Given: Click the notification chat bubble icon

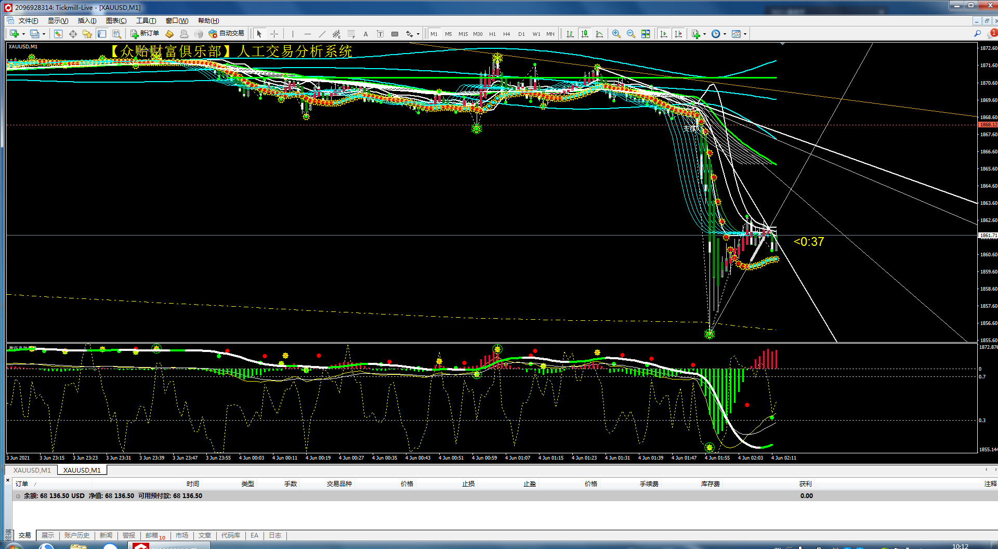Looking at the screenshot, I should click(992, 34).
